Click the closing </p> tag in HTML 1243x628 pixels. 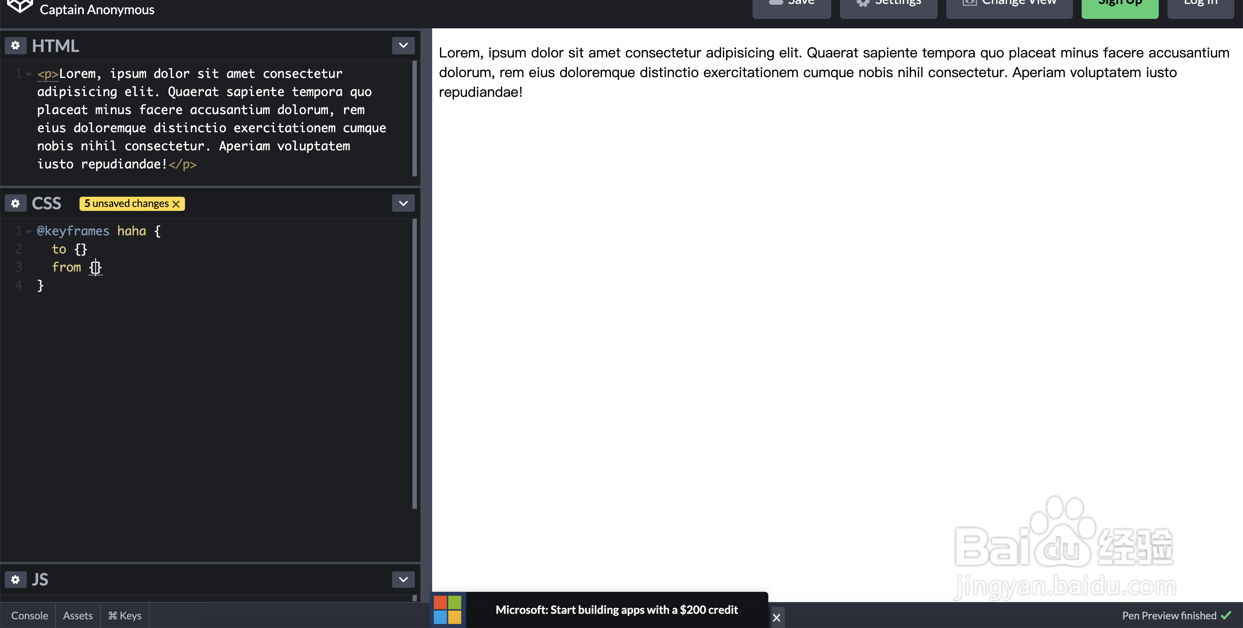(x=182, y=164)
